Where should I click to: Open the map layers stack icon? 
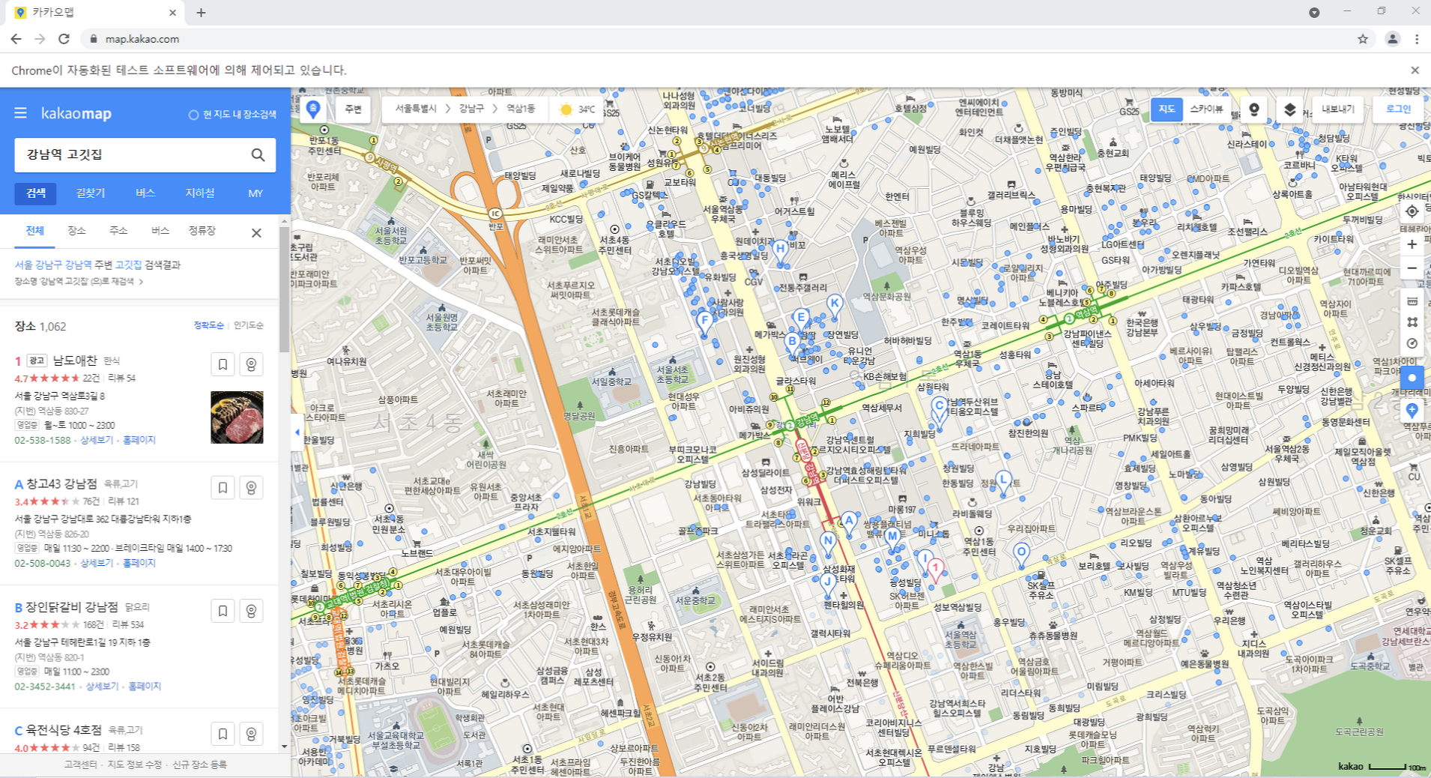coord(1289,109)
